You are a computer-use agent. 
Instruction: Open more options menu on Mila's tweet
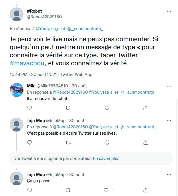169,86
